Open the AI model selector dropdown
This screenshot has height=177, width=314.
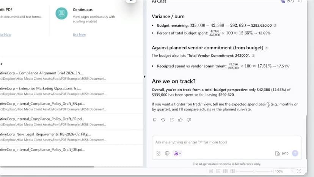click(x=177, y=153)
